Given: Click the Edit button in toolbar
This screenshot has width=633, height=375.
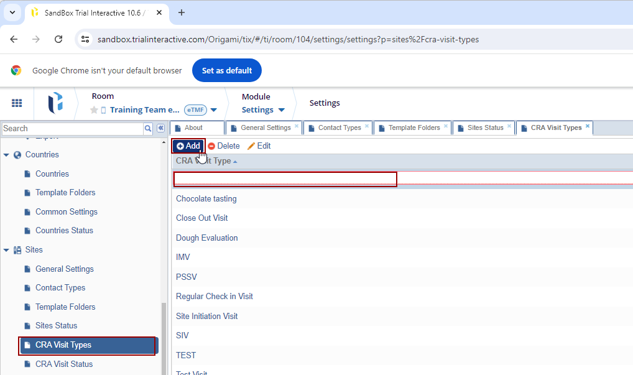Looking at the screenshot, I should pos(259,146).
